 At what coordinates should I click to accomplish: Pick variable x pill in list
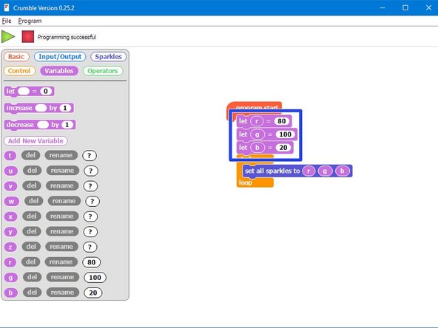click(10, 216)
